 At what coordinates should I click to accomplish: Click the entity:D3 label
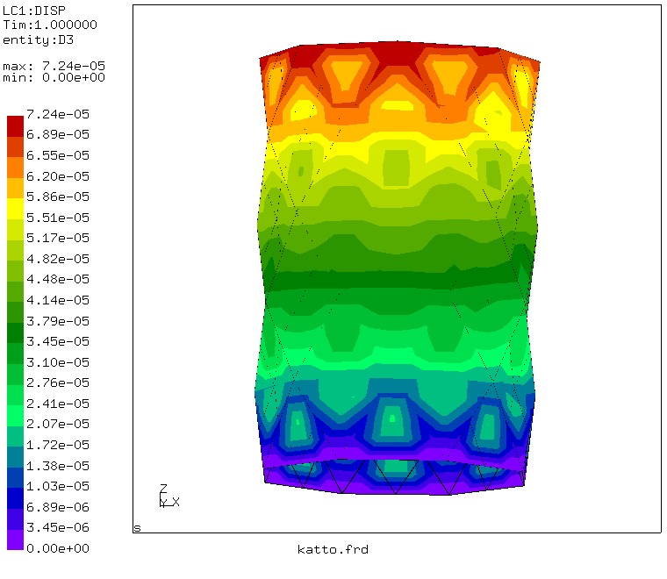tap(39, 40)
